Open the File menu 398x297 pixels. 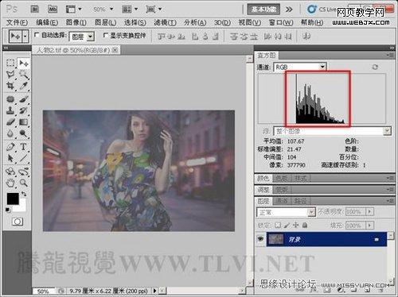point(17,22)
